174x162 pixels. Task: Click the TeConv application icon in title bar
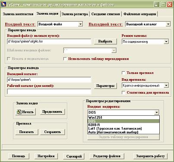pyautogui.click(x=3, y=4)
